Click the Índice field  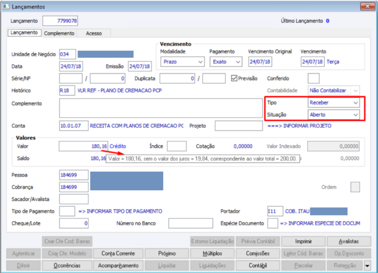(177, 146)
